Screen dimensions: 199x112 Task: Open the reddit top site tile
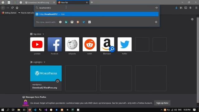pos(90,44)
